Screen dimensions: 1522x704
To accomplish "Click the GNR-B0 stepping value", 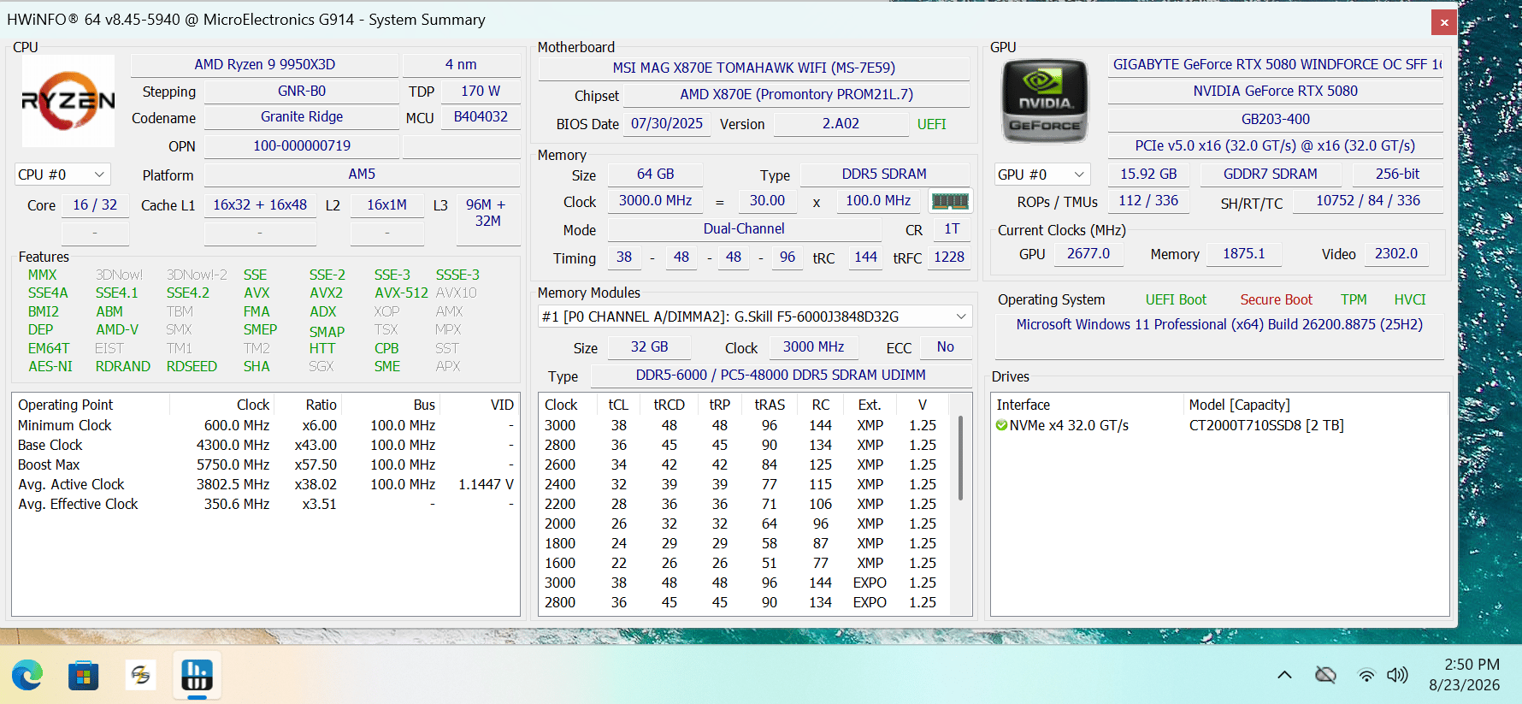I will coord(302,91).
